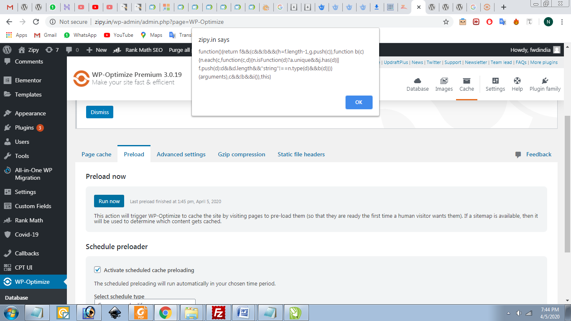Open Database submenu under WP-Optimize
This screenshot has width=571, height=321.
coord(17,298)
